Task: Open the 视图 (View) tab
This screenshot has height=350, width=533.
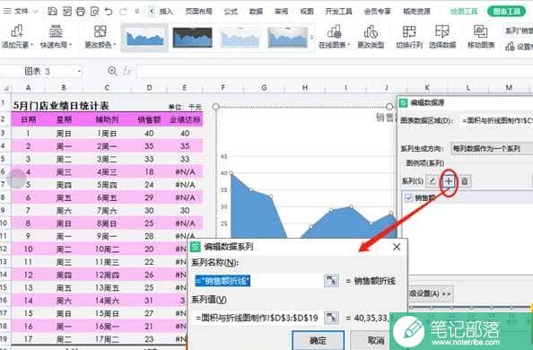Action: click(307, 12)
